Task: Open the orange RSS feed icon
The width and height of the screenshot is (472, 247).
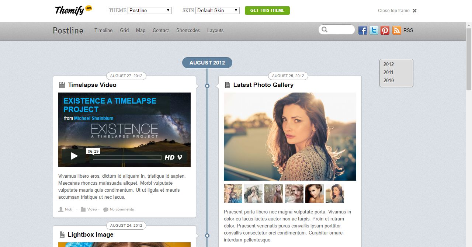Action: click(397, 30)
